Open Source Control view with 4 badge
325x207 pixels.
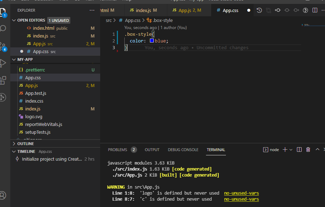(x=3, y=47)
